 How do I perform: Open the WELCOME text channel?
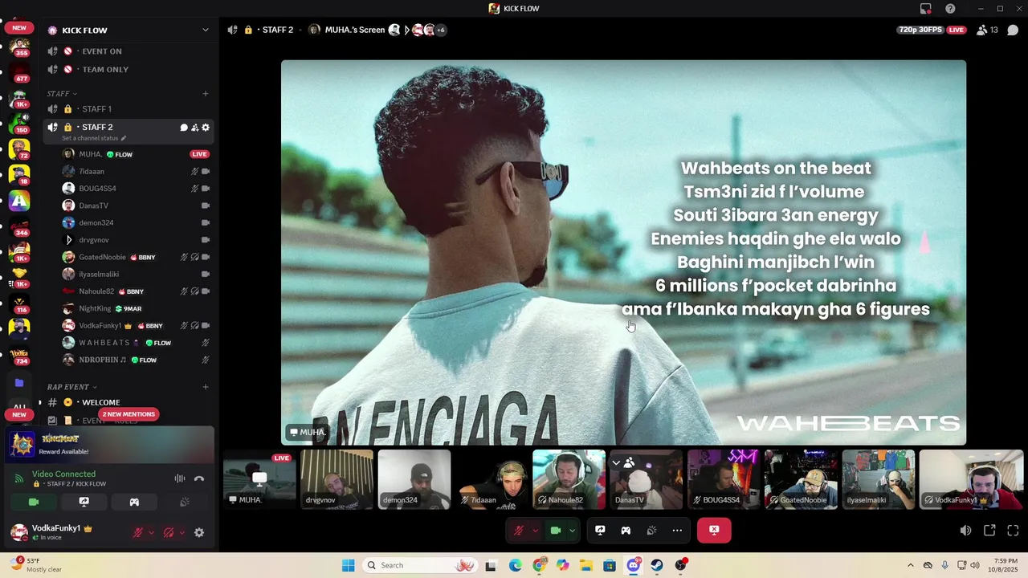128,402
